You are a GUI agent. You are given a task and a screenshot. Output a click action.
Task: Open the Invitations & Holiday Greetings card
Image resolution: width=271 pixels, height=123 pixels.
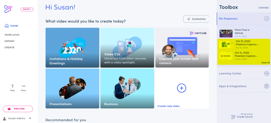pos(73,48)
